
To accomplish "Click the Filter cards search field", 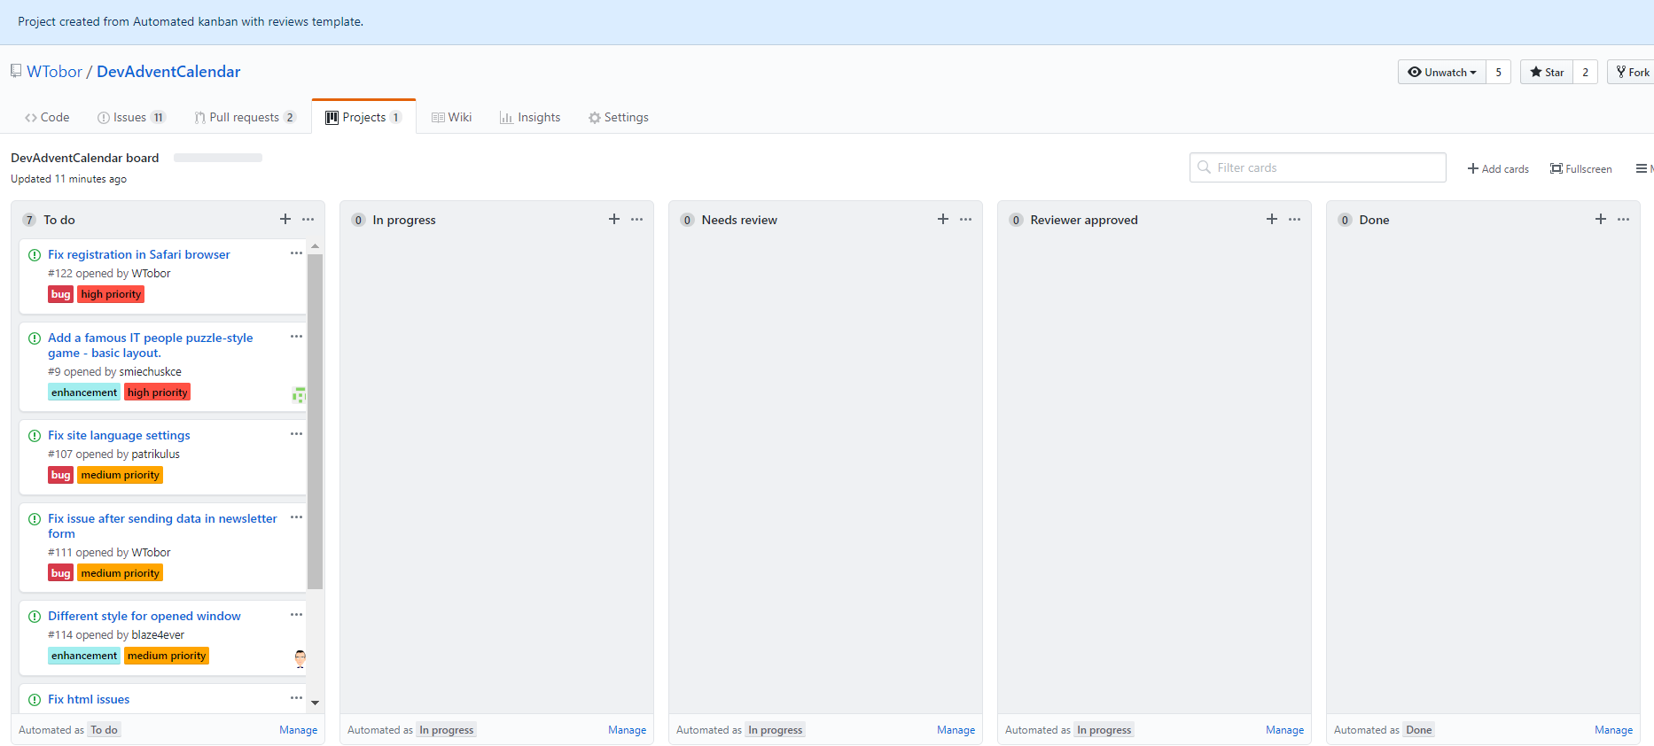I will click(x=1318, y=167).
